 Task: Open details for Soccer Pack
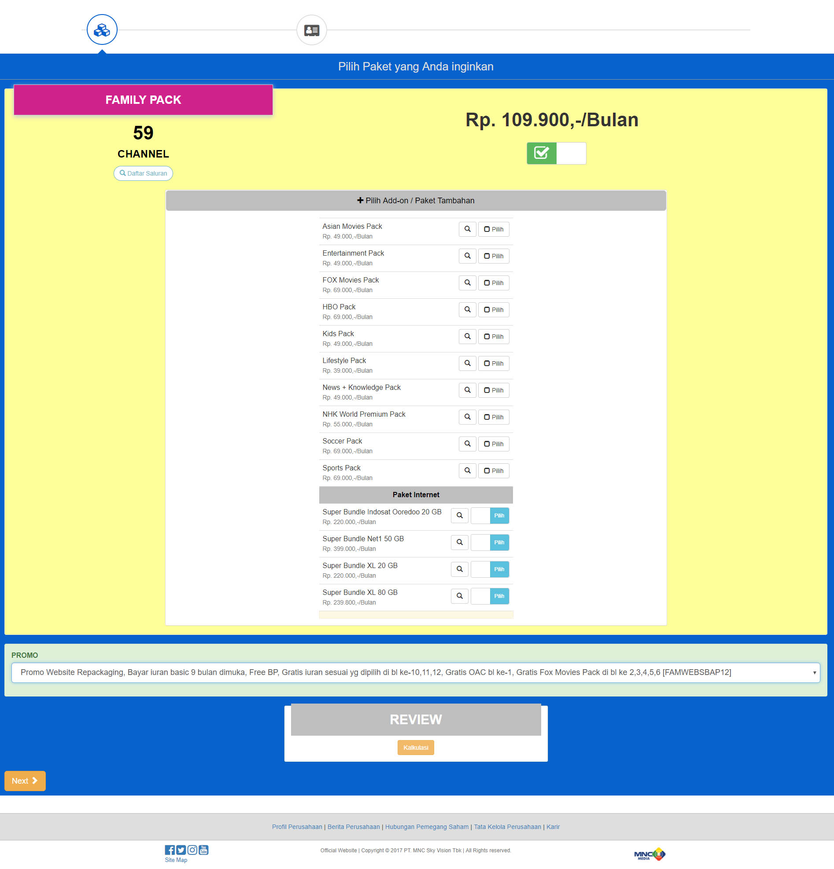467,444
